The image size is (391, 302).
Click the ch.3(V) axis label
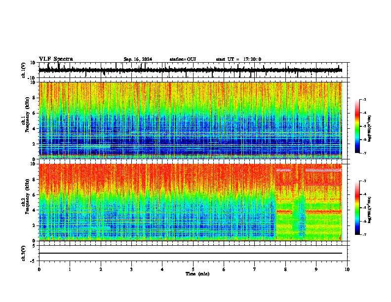coord(23,253)
